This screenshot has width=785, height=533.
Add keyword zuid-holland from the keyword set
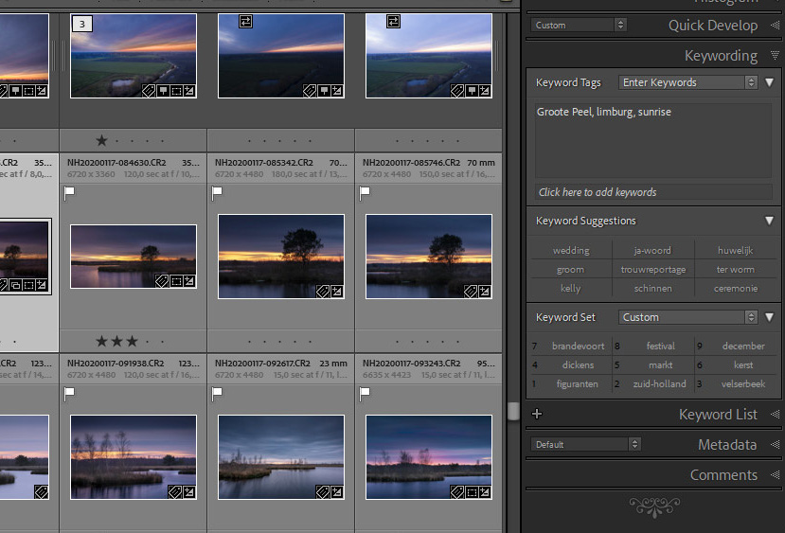[659, 383]
